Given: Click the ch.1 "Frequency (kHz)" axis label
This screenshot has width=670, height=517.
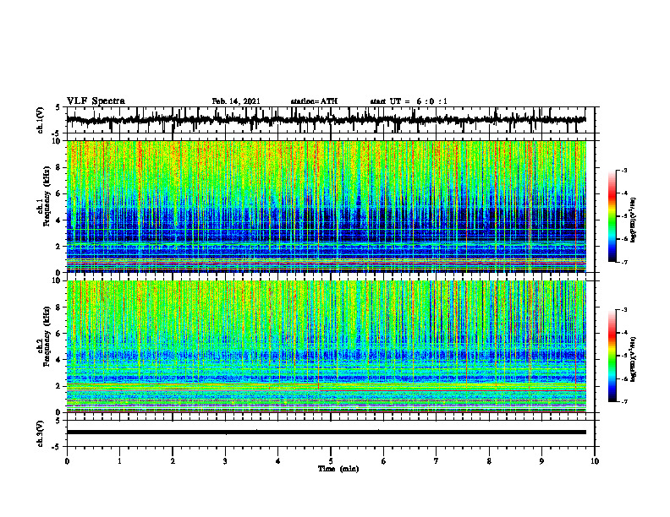Looking at the screenshot, I should pos(47,196).
